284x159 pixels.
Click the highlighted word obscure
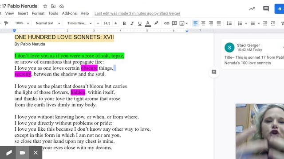(89, 68)
